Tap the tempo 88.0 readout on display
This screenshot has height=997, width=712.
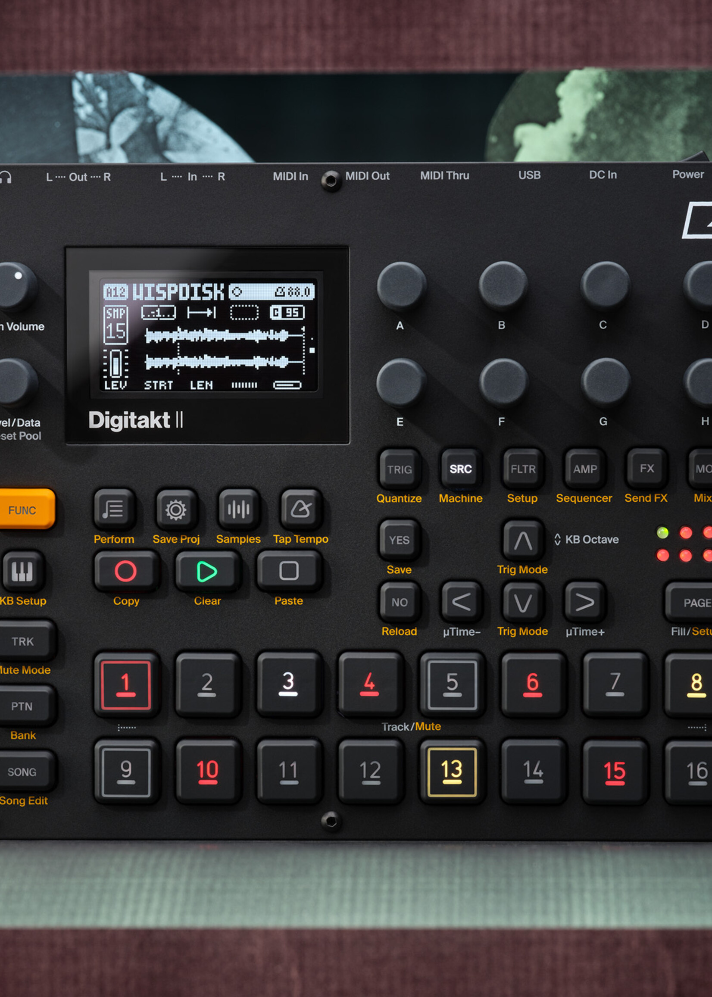(293, 291)
